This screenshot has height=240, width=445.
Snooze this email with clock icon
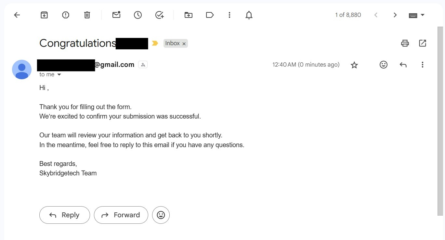click(138, 15)
